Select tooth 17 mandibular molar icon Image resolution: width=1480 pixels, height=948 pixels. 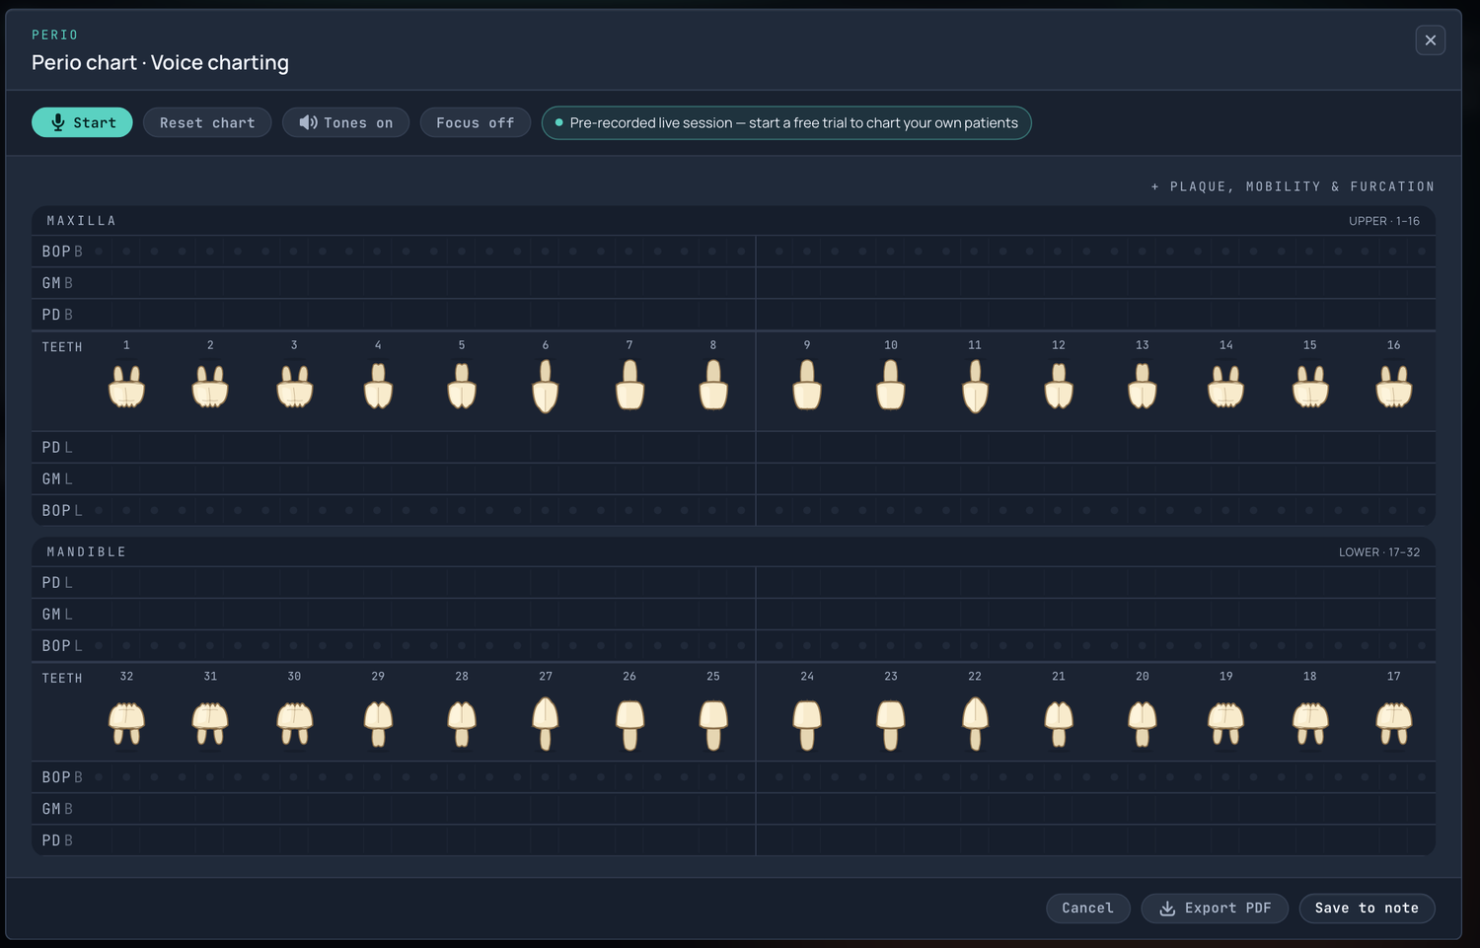(x=1394, y=724)
